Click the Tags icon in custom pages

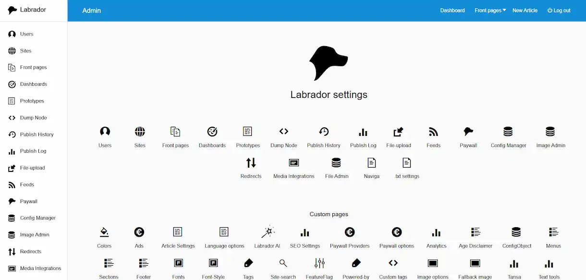248,263
